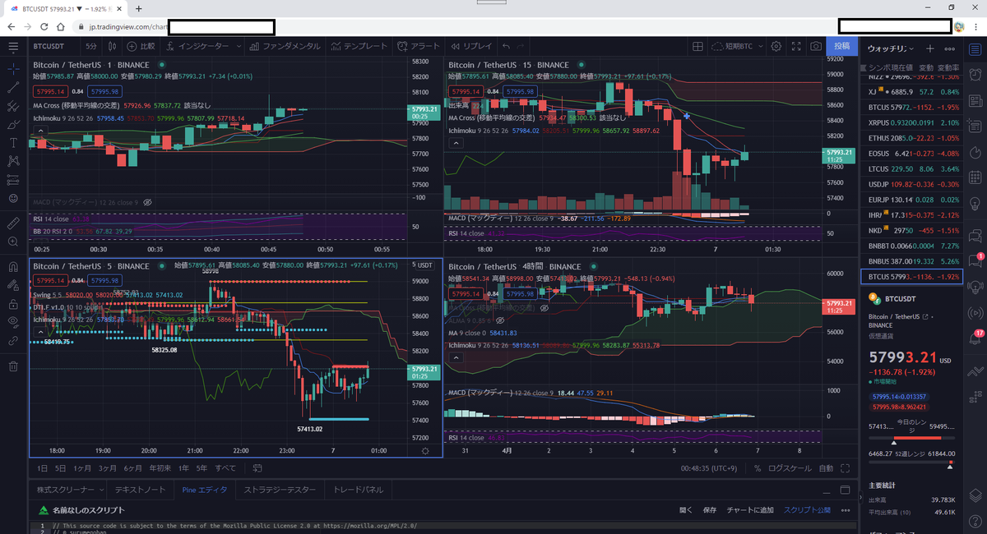Select the 1ヶ月 date range
The height and width of the screenshot is (534, 987).
(x=83, y=468)
